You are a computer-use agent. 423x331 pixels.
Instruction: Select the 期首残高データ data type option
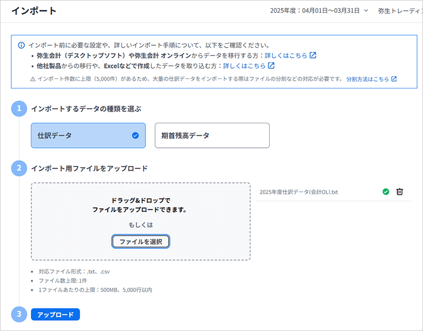coord(211,136)
